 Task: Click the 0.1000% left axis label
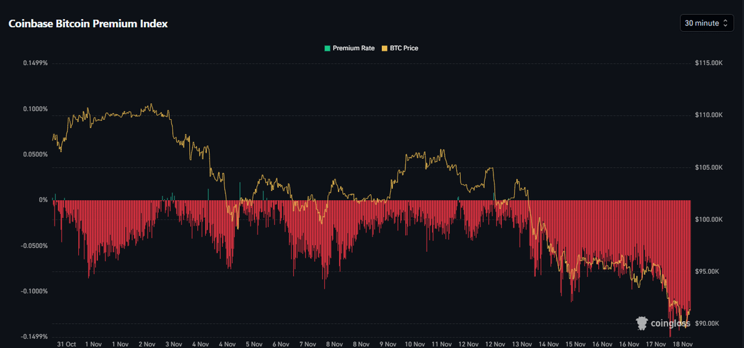[35, 109]
